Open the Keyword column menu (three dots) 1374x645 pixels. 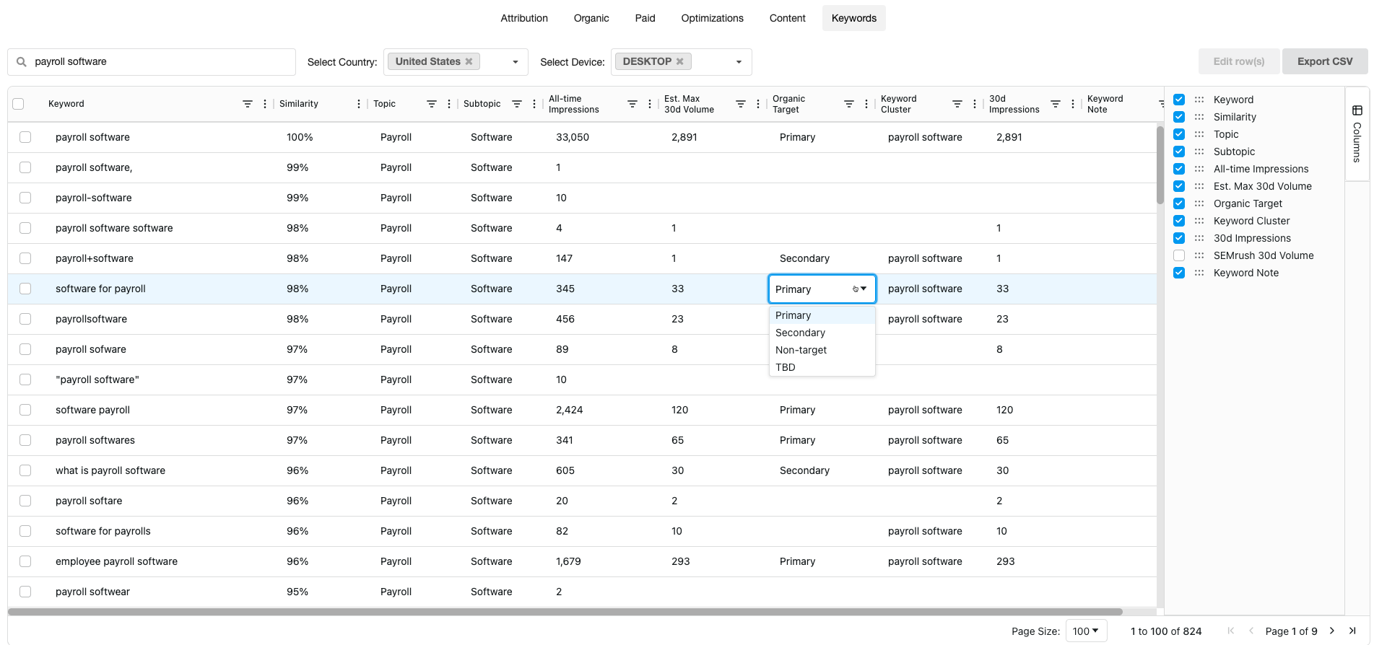tap(265, 104)
